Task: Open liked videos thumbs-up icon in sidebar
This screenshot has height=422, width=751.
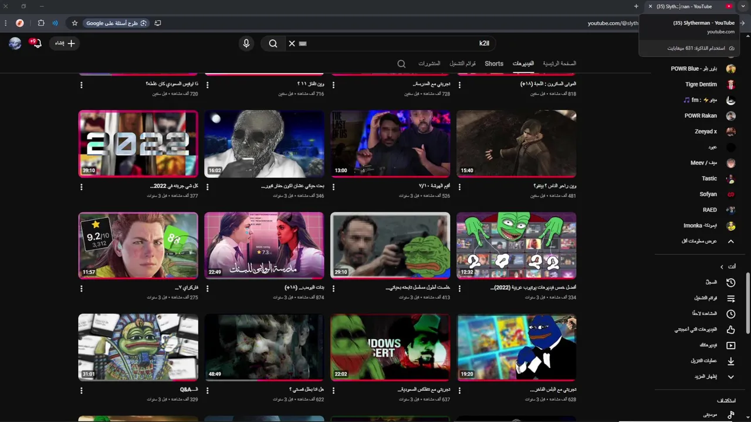Action: click(730, 330)
